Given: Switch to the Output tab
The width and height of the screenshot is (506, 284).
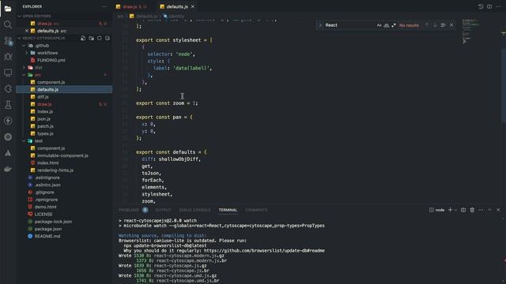Looking at the screenshot, I should (x=164, y=210).
